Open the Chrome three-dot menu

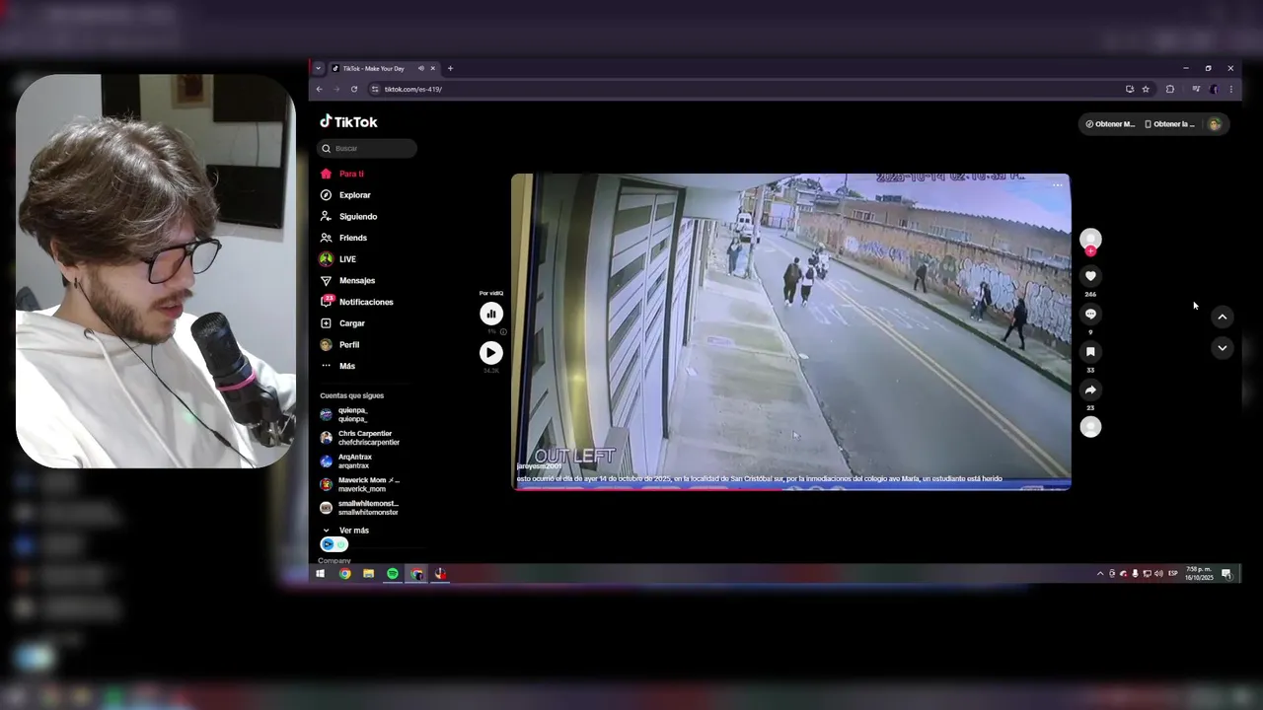(x=1230, y=89)
